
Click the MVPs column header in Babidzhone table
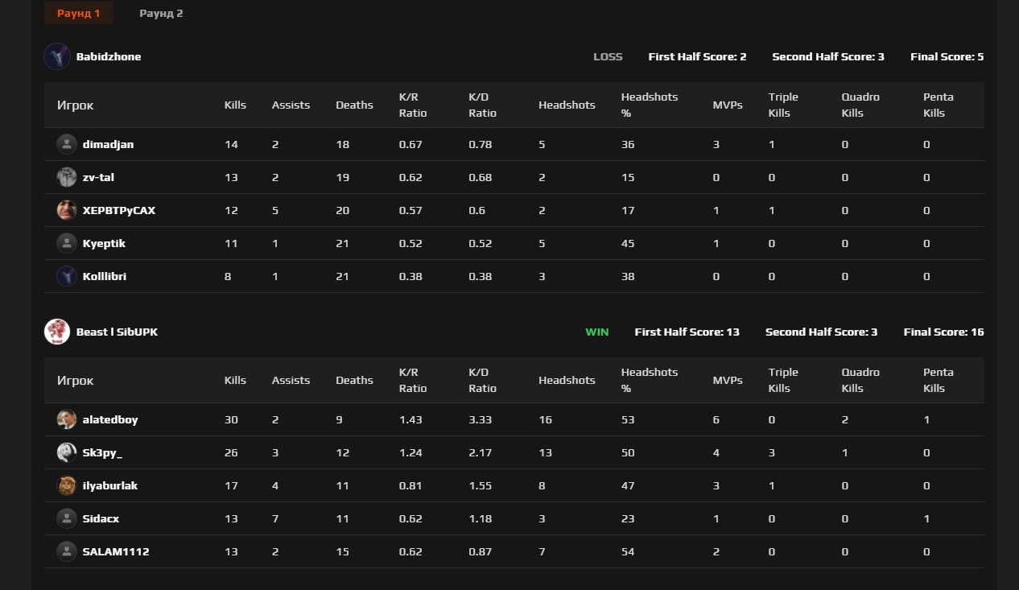coord(728,105)
